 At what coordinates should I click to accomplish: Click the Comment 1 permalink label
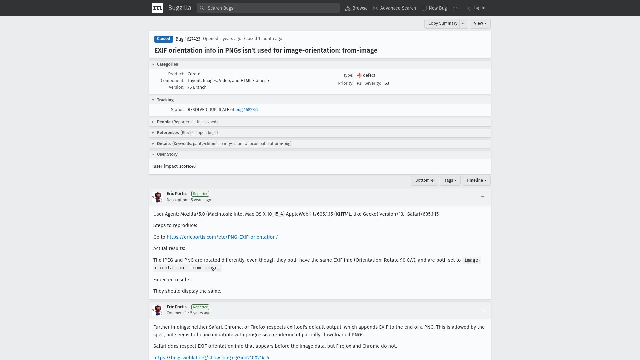176,313
